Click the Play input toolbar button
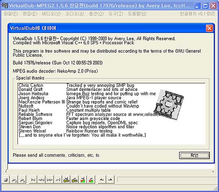The width and height of the screenshot is (219, 192). tap(14, 180)
